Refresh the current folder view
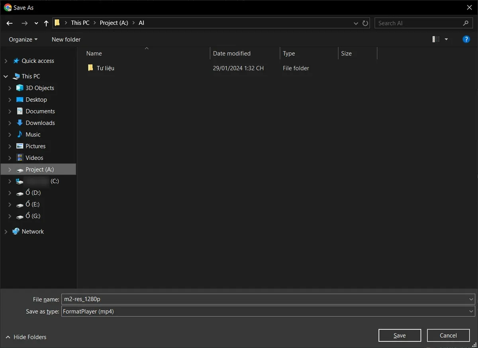This screenshot has width=478, height=348. click(x=365, y=23)
